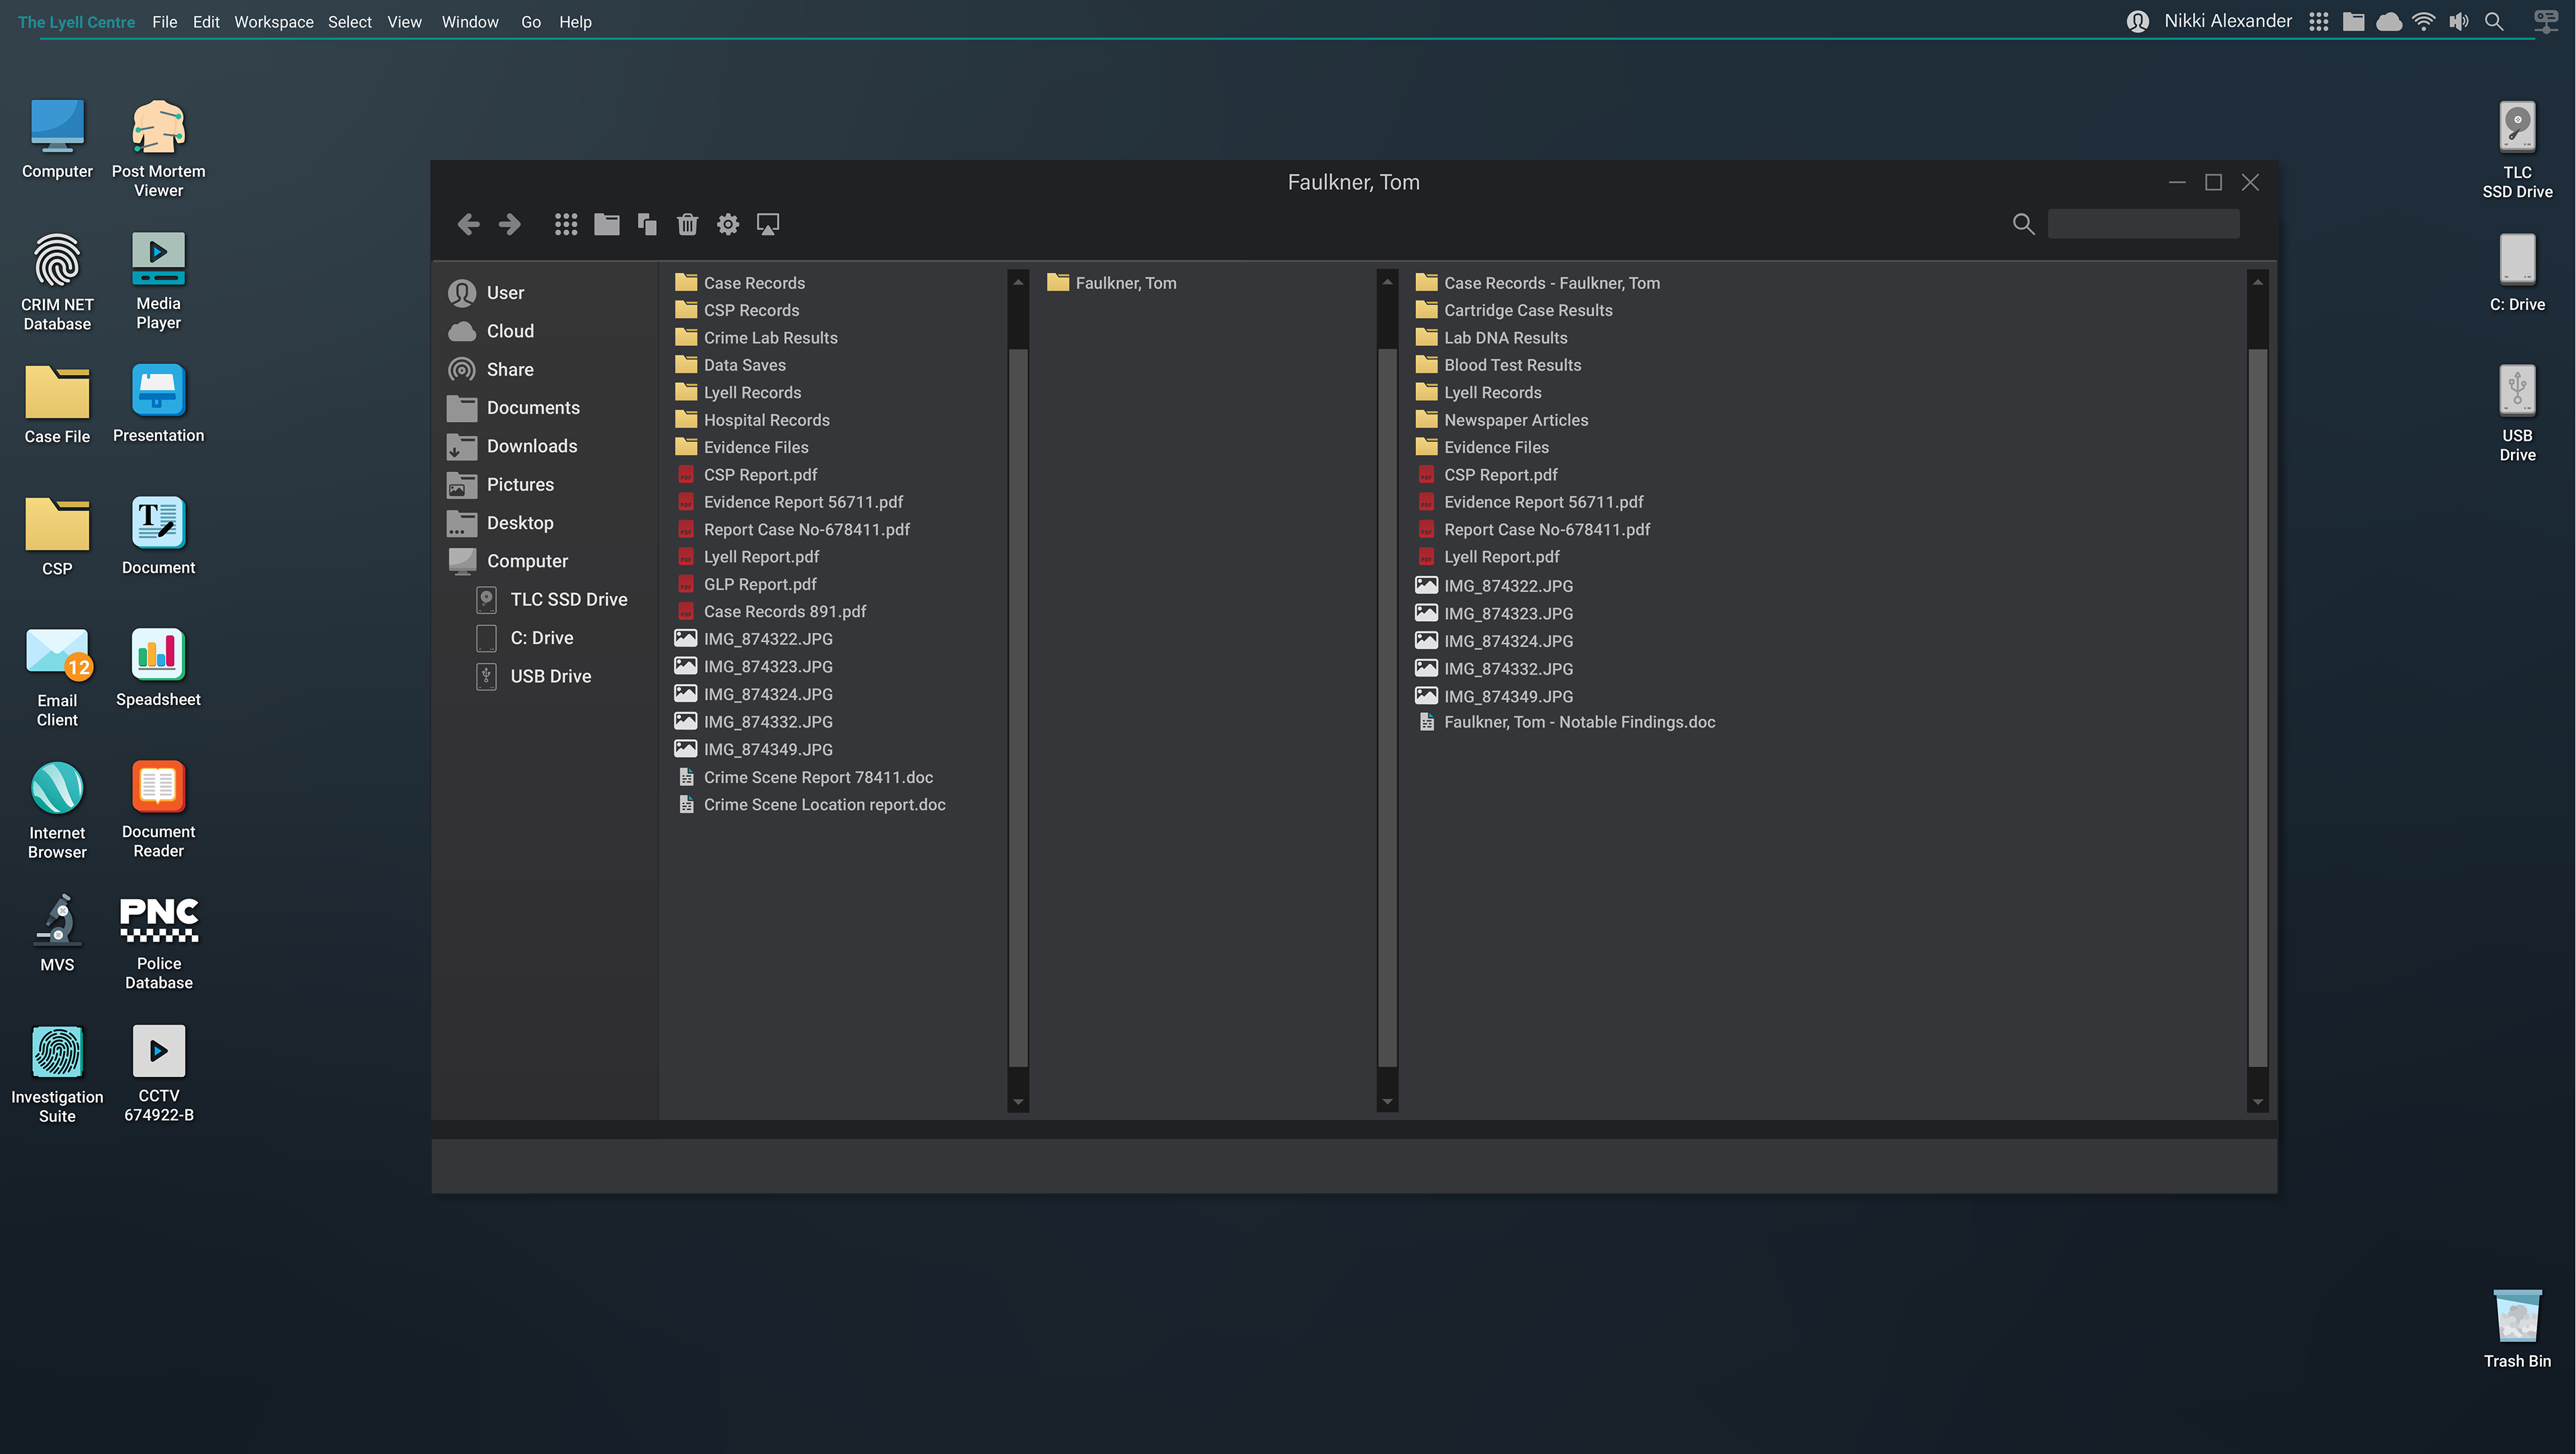The width and height of the screenshot is (2576, 1454).
Task: Select User in the sidebar
Action: point(486,293)
